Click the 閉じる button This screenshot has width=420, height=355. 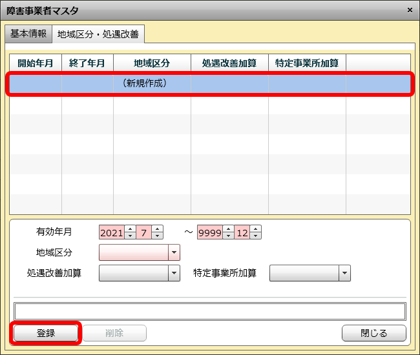pos(373,333)
